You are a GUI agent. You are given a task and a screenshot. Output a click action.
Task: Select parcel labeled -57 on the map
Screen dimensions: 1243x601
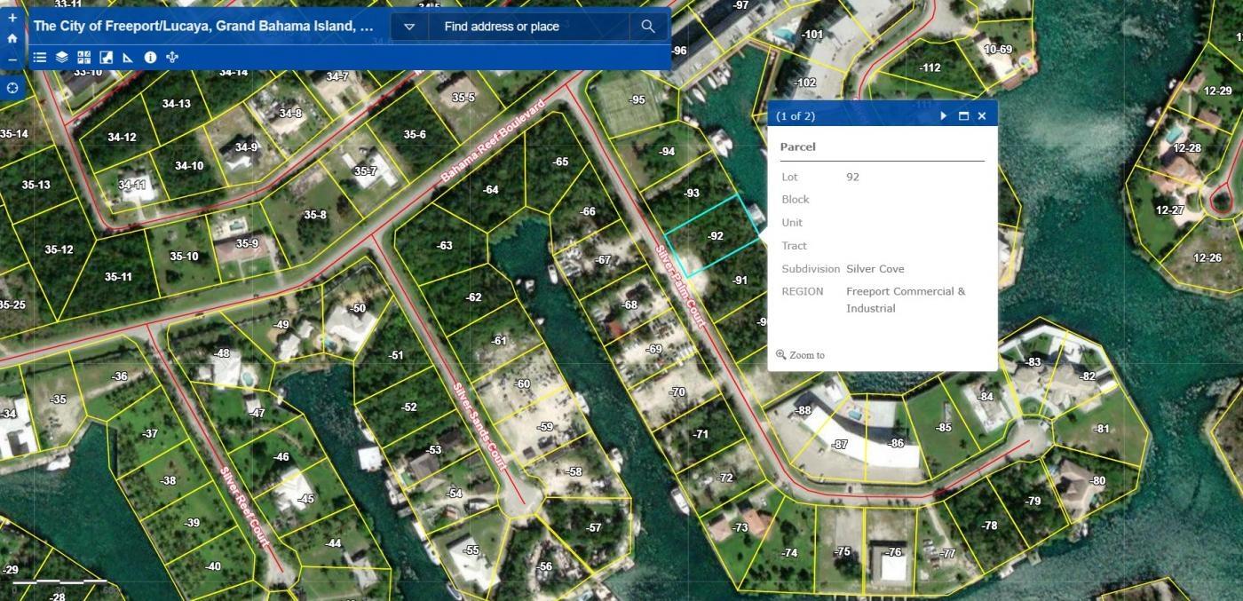pos(593,528)
